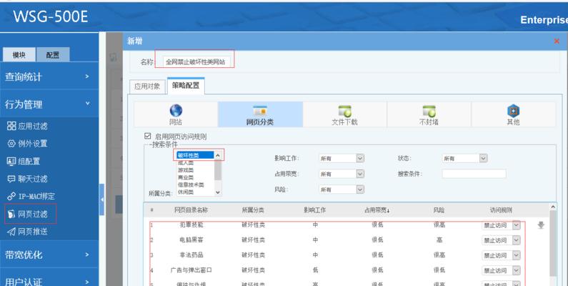Toggle the 启用网页访问规则 checkbox
Screen dimensions: 568x286
(147, 137)
